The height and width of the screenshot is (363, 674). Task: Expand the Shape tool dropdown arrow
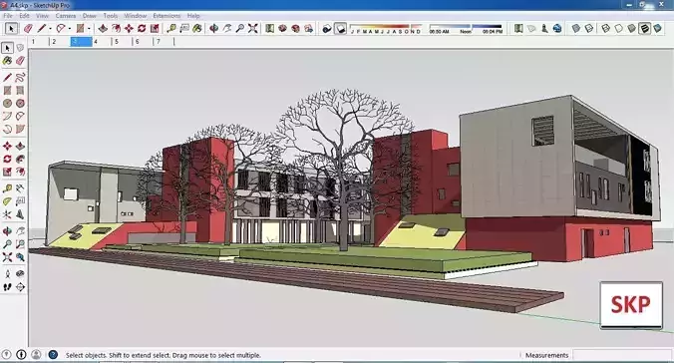[89, 29]
